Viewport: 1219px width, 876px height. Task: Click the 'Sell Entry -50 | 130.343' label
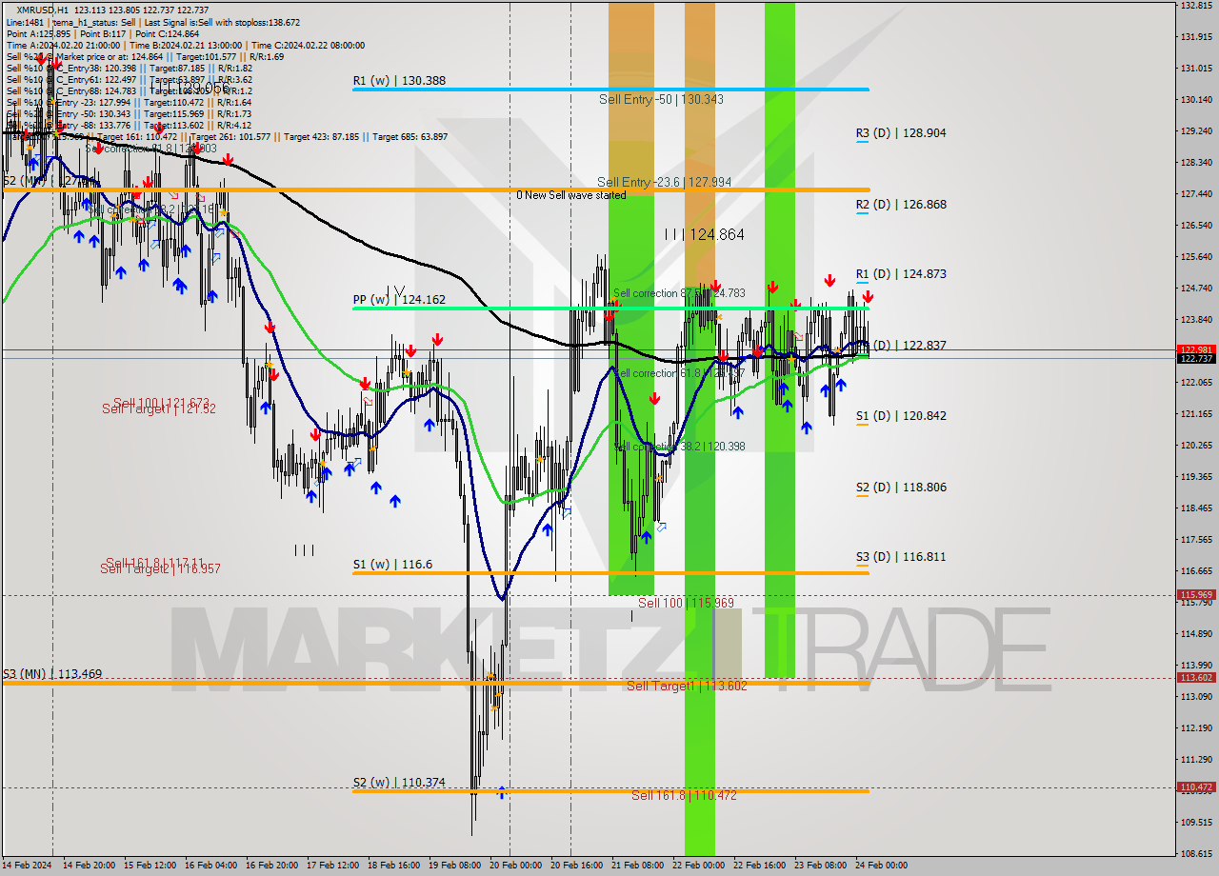pos(661,99)
